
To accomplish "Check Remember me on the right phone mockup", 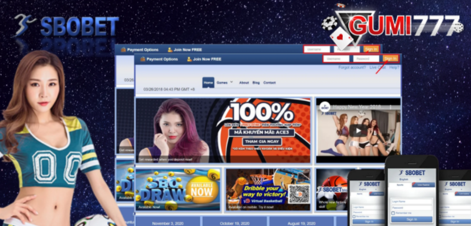I will [x=439, y=216].
